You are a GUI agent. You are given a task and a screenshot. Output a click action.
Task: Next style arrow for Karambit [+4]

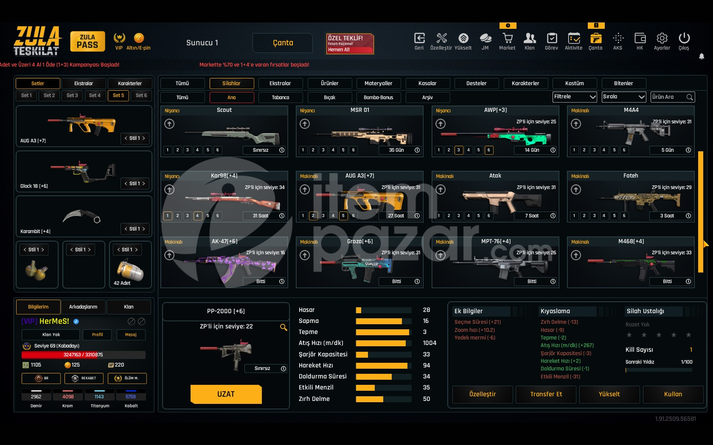click(144, 229)
